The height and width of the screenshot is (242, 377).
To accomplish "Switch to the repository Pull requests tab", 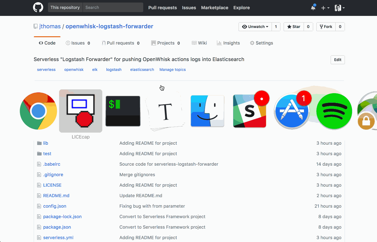I will 121,43.
